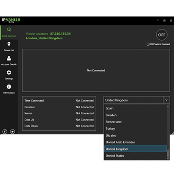
Task: Click the Kill Switch Enabled label
Action: pos(160,44)
